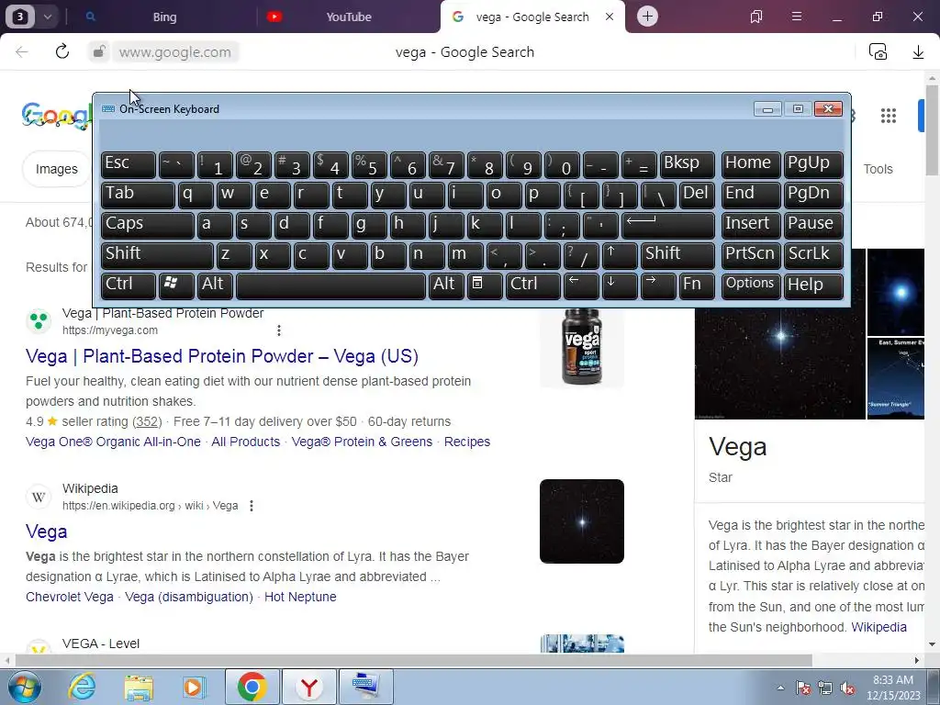Toggle the ScrLk key
This screenshot has width=940, height=705.
(813, 255)
